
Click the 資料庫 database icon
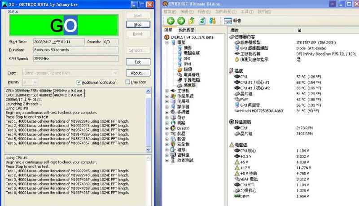(173, 155)
